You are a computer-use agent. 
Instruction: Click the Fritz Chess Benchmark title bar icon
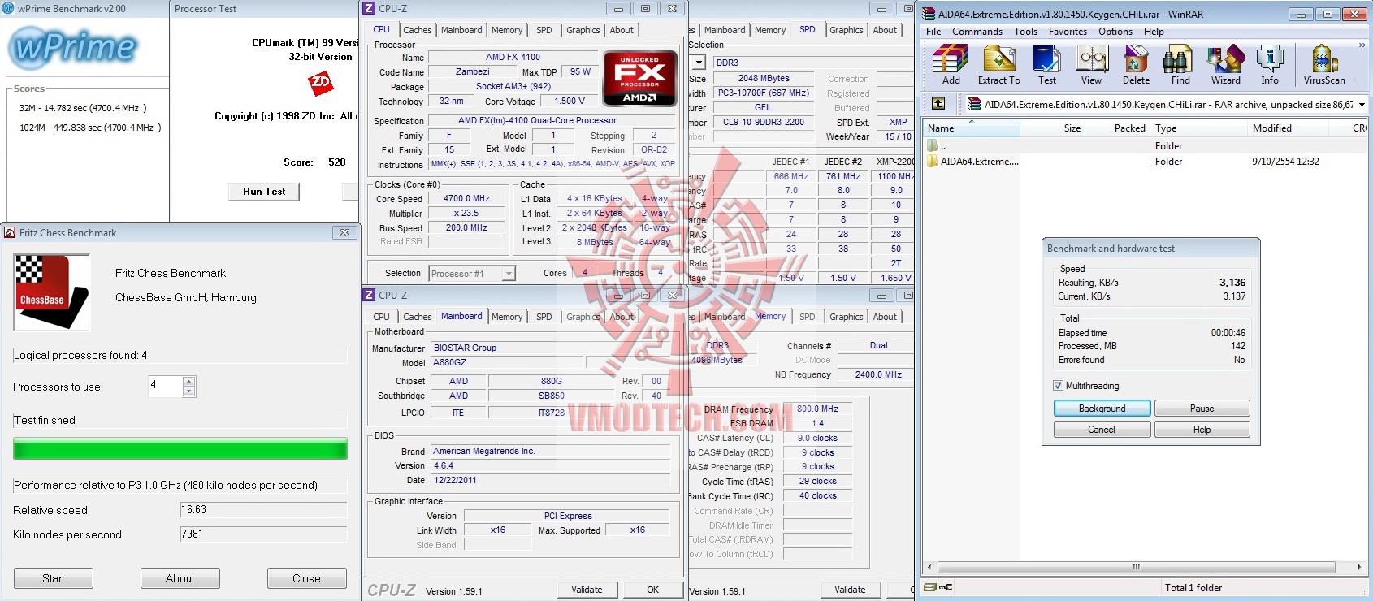10,233
